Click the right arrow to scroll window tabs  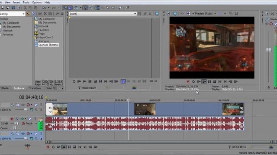click(62, 88)
